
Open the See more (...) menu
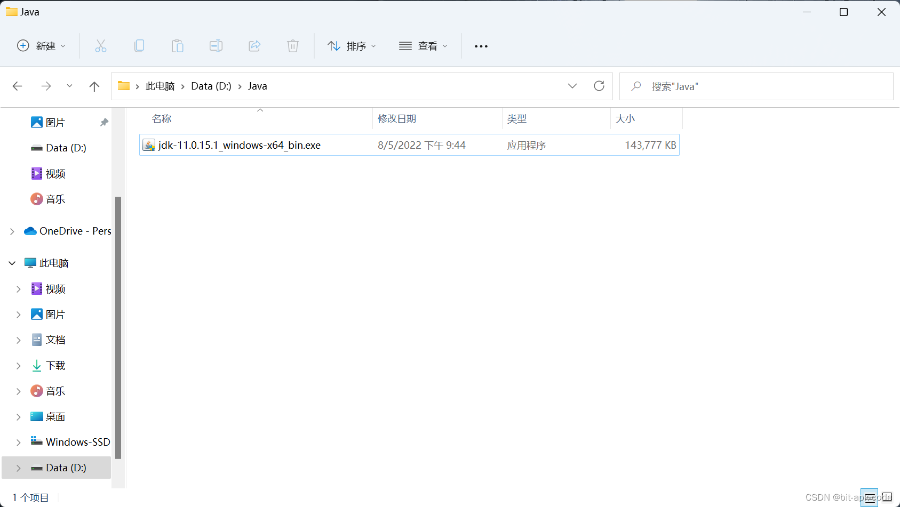(481, 46)
